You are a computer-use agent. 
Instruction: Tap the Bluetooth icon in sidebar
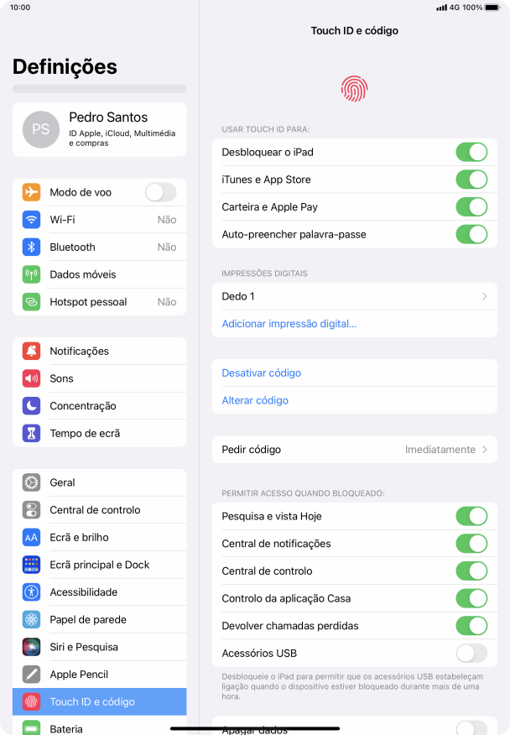[x=31, y=247]
